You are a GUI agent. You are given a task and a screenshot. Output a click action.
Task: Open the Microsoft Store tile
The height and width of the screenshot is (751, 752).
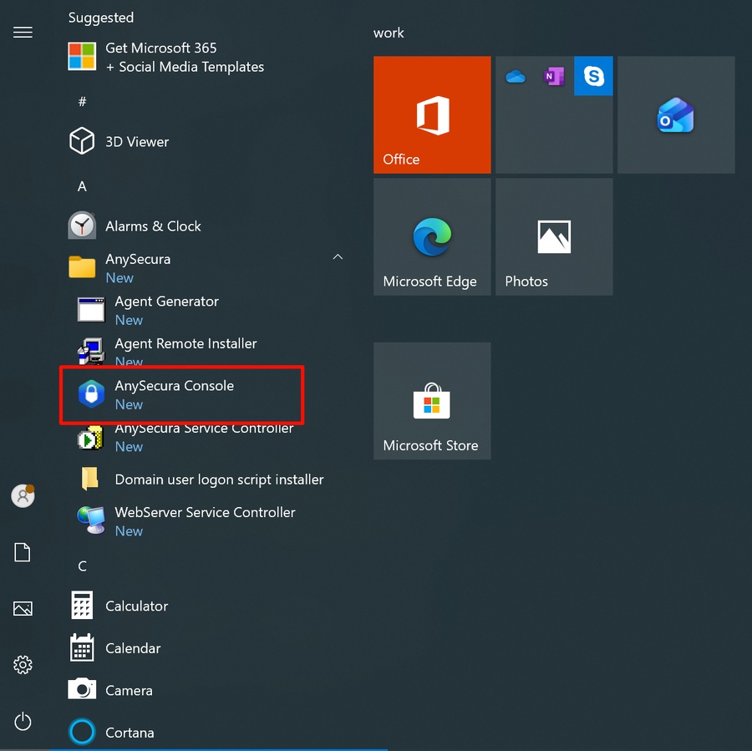(431, 401)
